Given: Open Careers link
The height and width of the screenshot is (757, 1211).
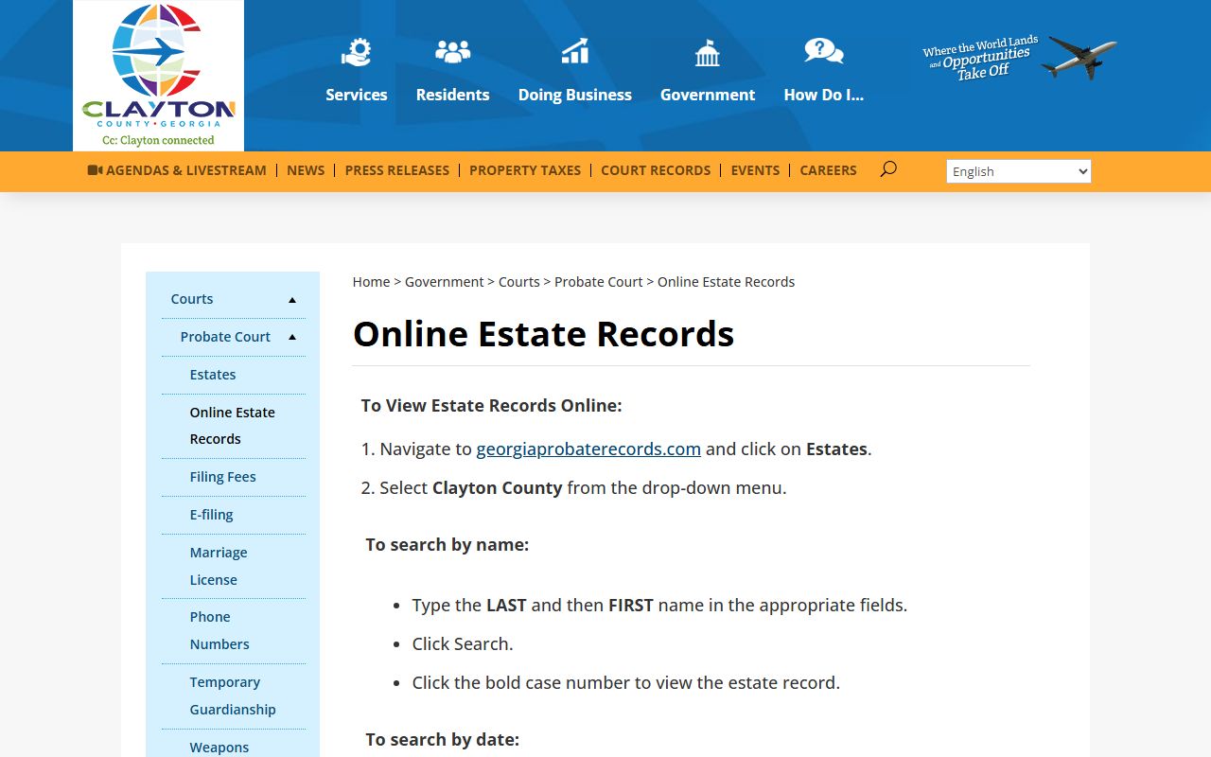Looking at the screenshot, I should pos(828,170).
